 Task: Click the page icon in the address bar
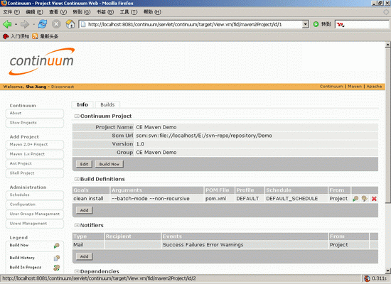(x=83, y=24)
